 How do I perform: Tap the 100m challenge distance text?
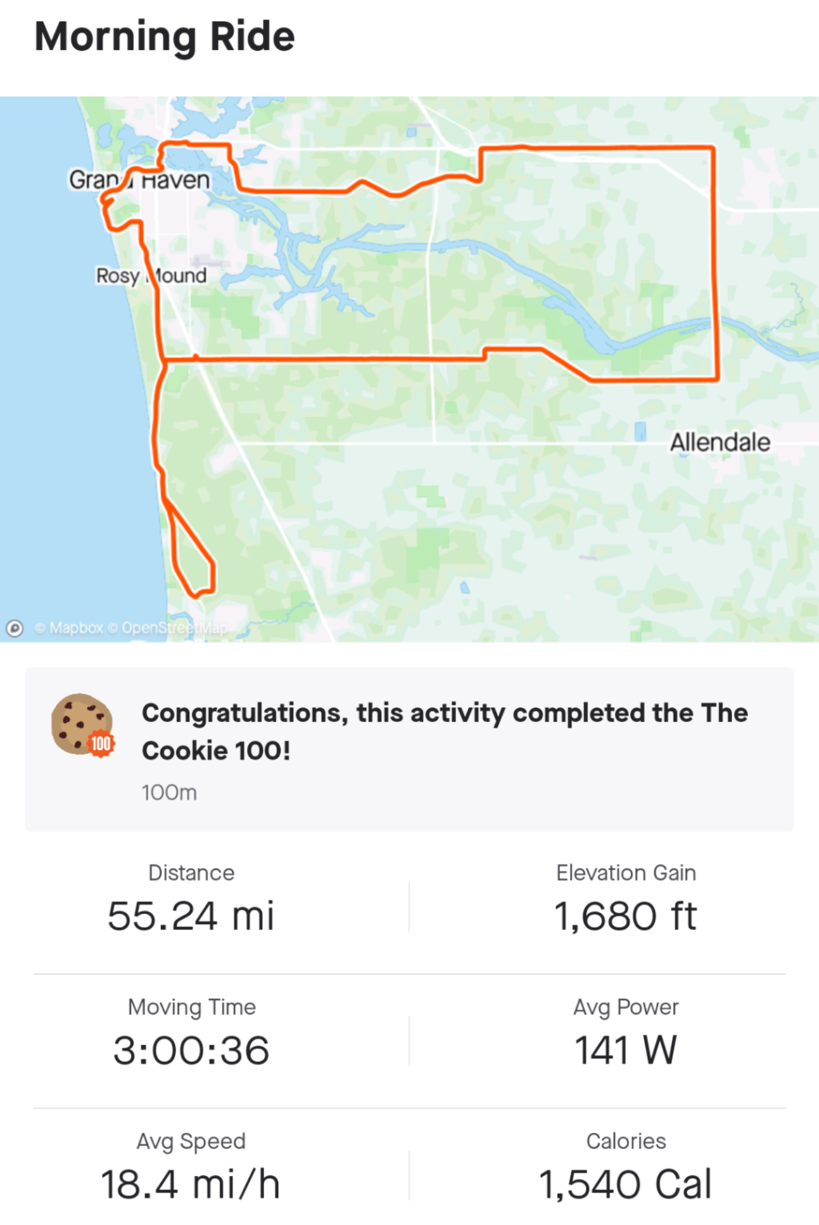169,793
